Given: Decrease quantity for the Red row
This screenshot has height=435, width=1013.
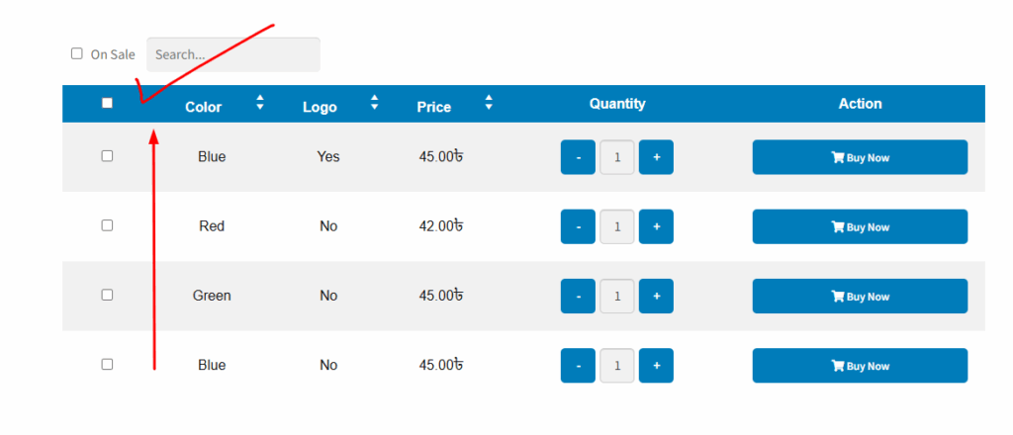Looking at the screenshot, I should click(578, 226).
